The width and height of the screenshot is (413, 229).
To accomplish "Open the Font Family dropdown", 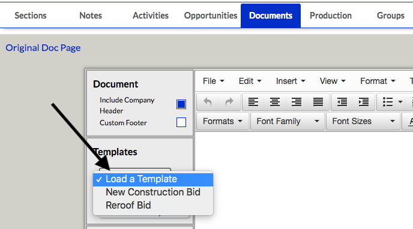I will 288,121.
